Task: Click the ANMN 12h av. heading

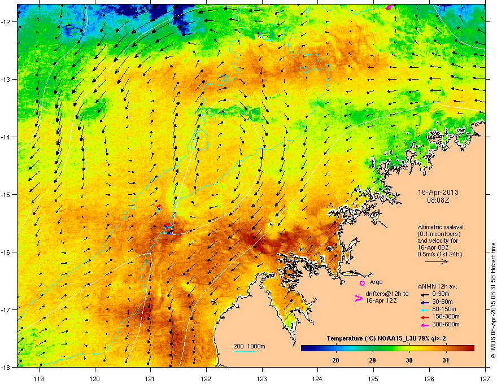Action: tap(437, 286)
